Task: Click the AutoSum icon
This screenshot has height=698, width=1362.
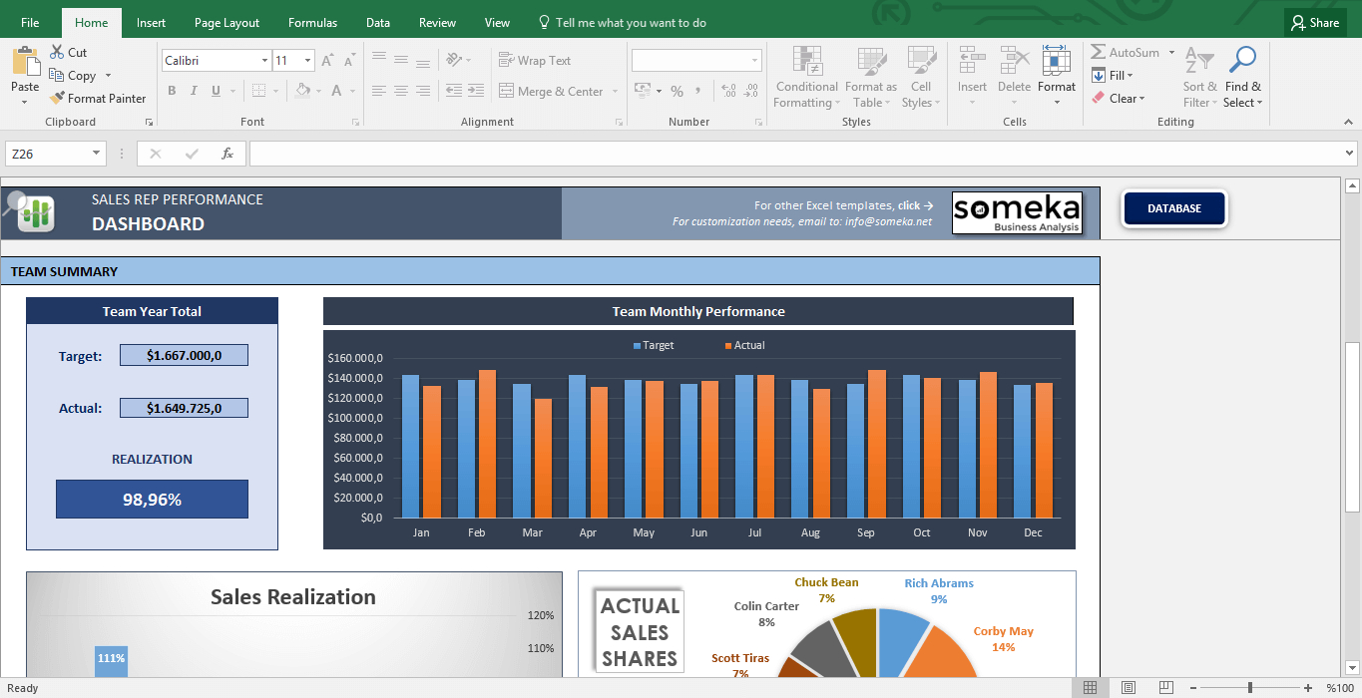Action: pyautogui.click(x=1099, y=53)
